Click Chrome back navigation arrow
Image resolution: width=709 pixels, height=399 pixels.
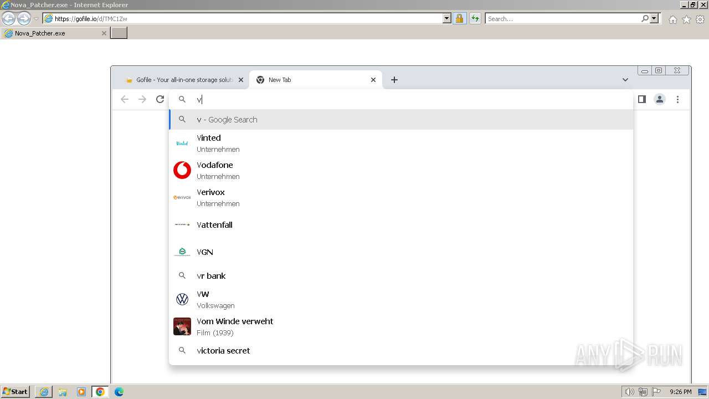(x=125, y=99)
